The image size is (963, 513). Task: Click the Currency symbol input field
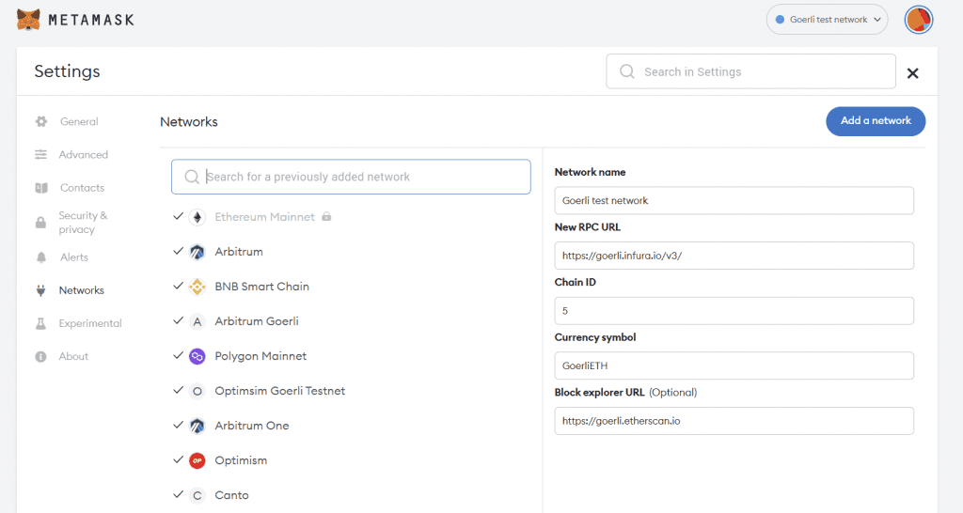tap(734, 365)
